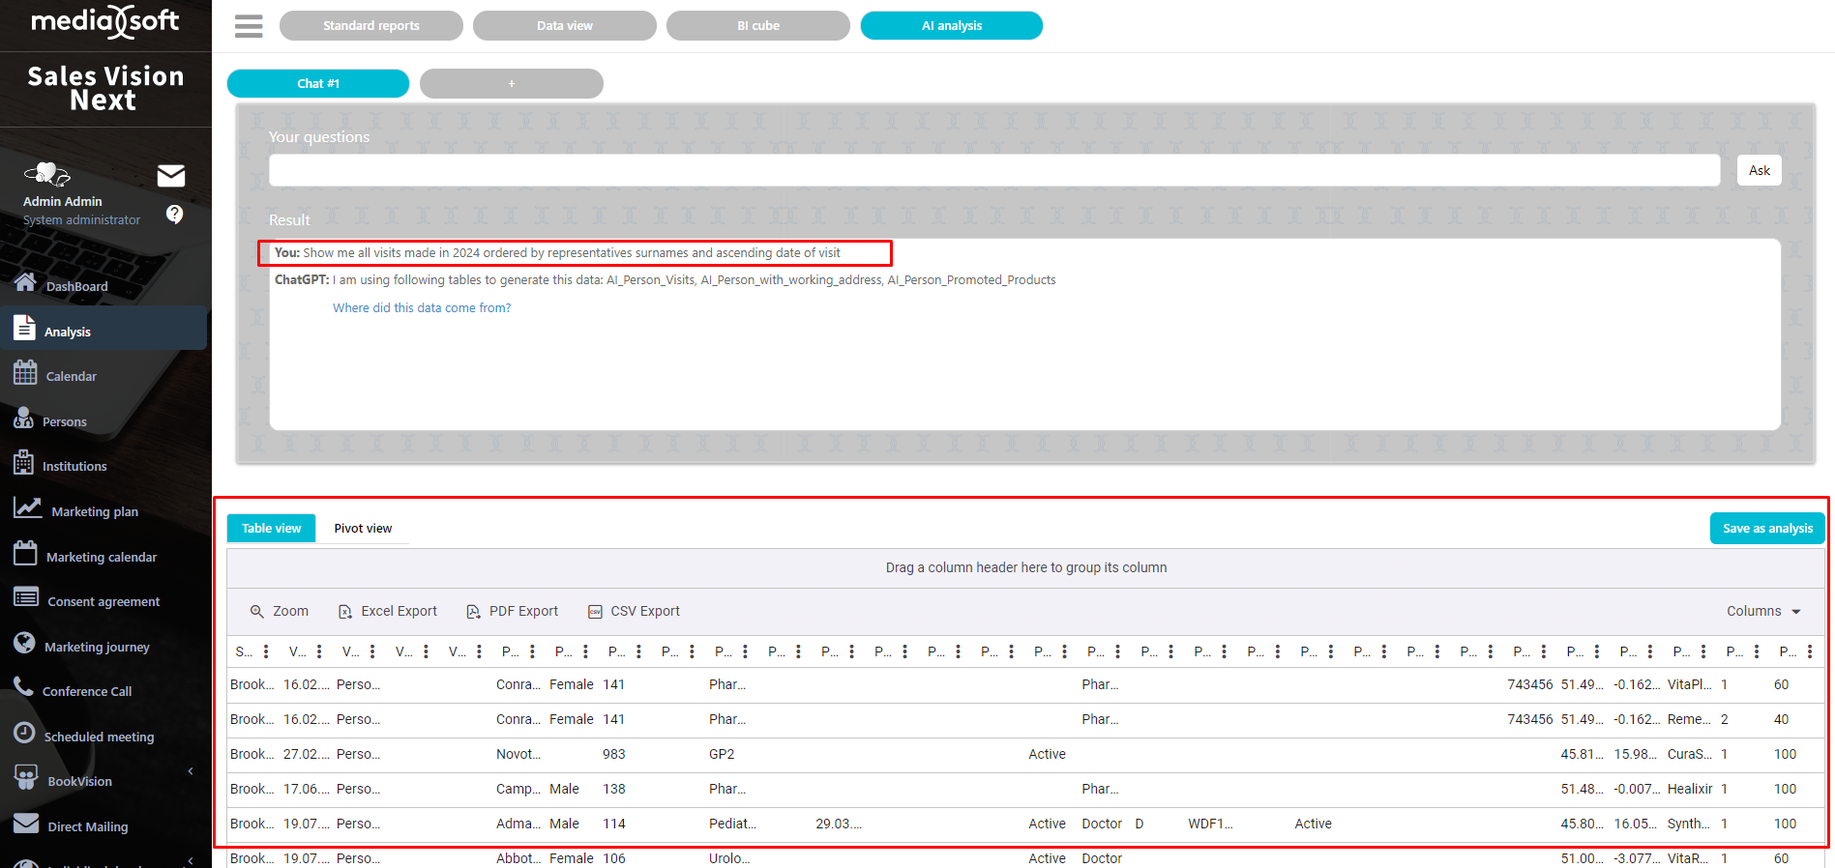This screenshot has height=868, width=1835.
Task: Click the Zoom magnifier icon in grid toolbar
Action: pyautogui.click(x=257, y=612)
